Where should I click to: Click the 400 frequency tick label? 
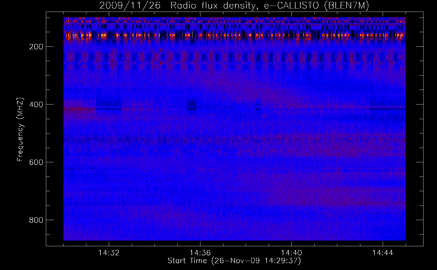pos(36,104)
